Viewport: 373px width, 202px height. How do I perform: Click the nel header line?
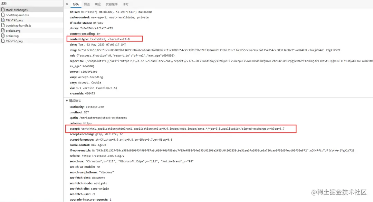pos(122,55)
